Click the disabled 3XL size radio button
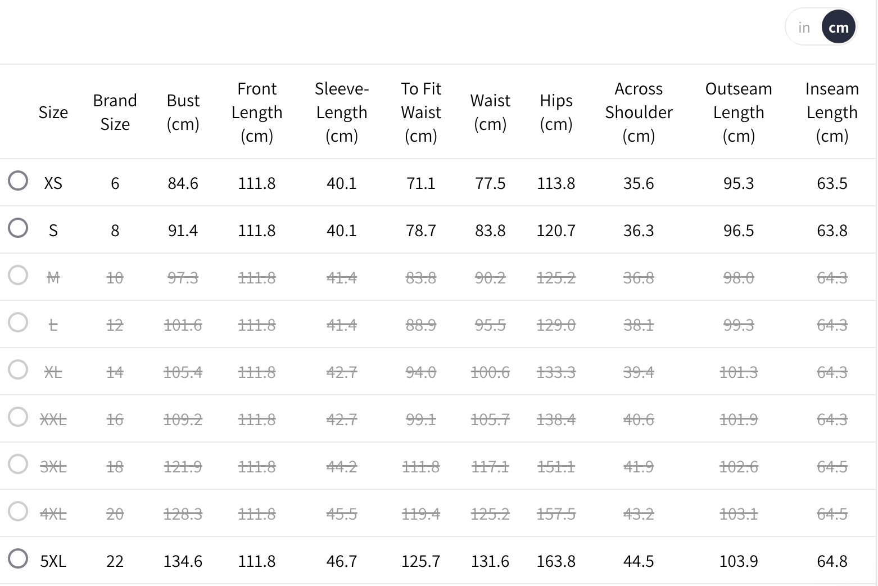 (18, 465)
